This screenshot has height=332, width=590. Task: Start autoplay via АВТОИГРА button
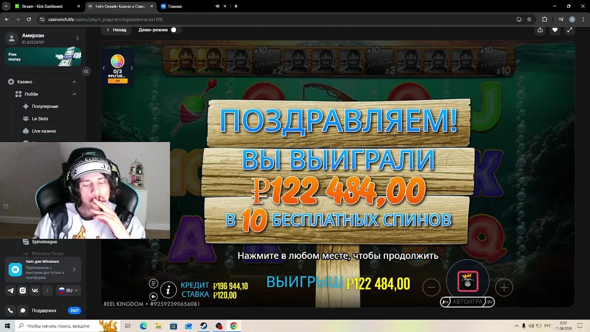point(467,302)
